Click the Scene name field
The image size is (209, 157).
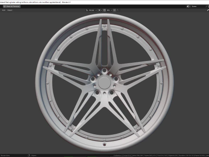(x=198, y=7)
